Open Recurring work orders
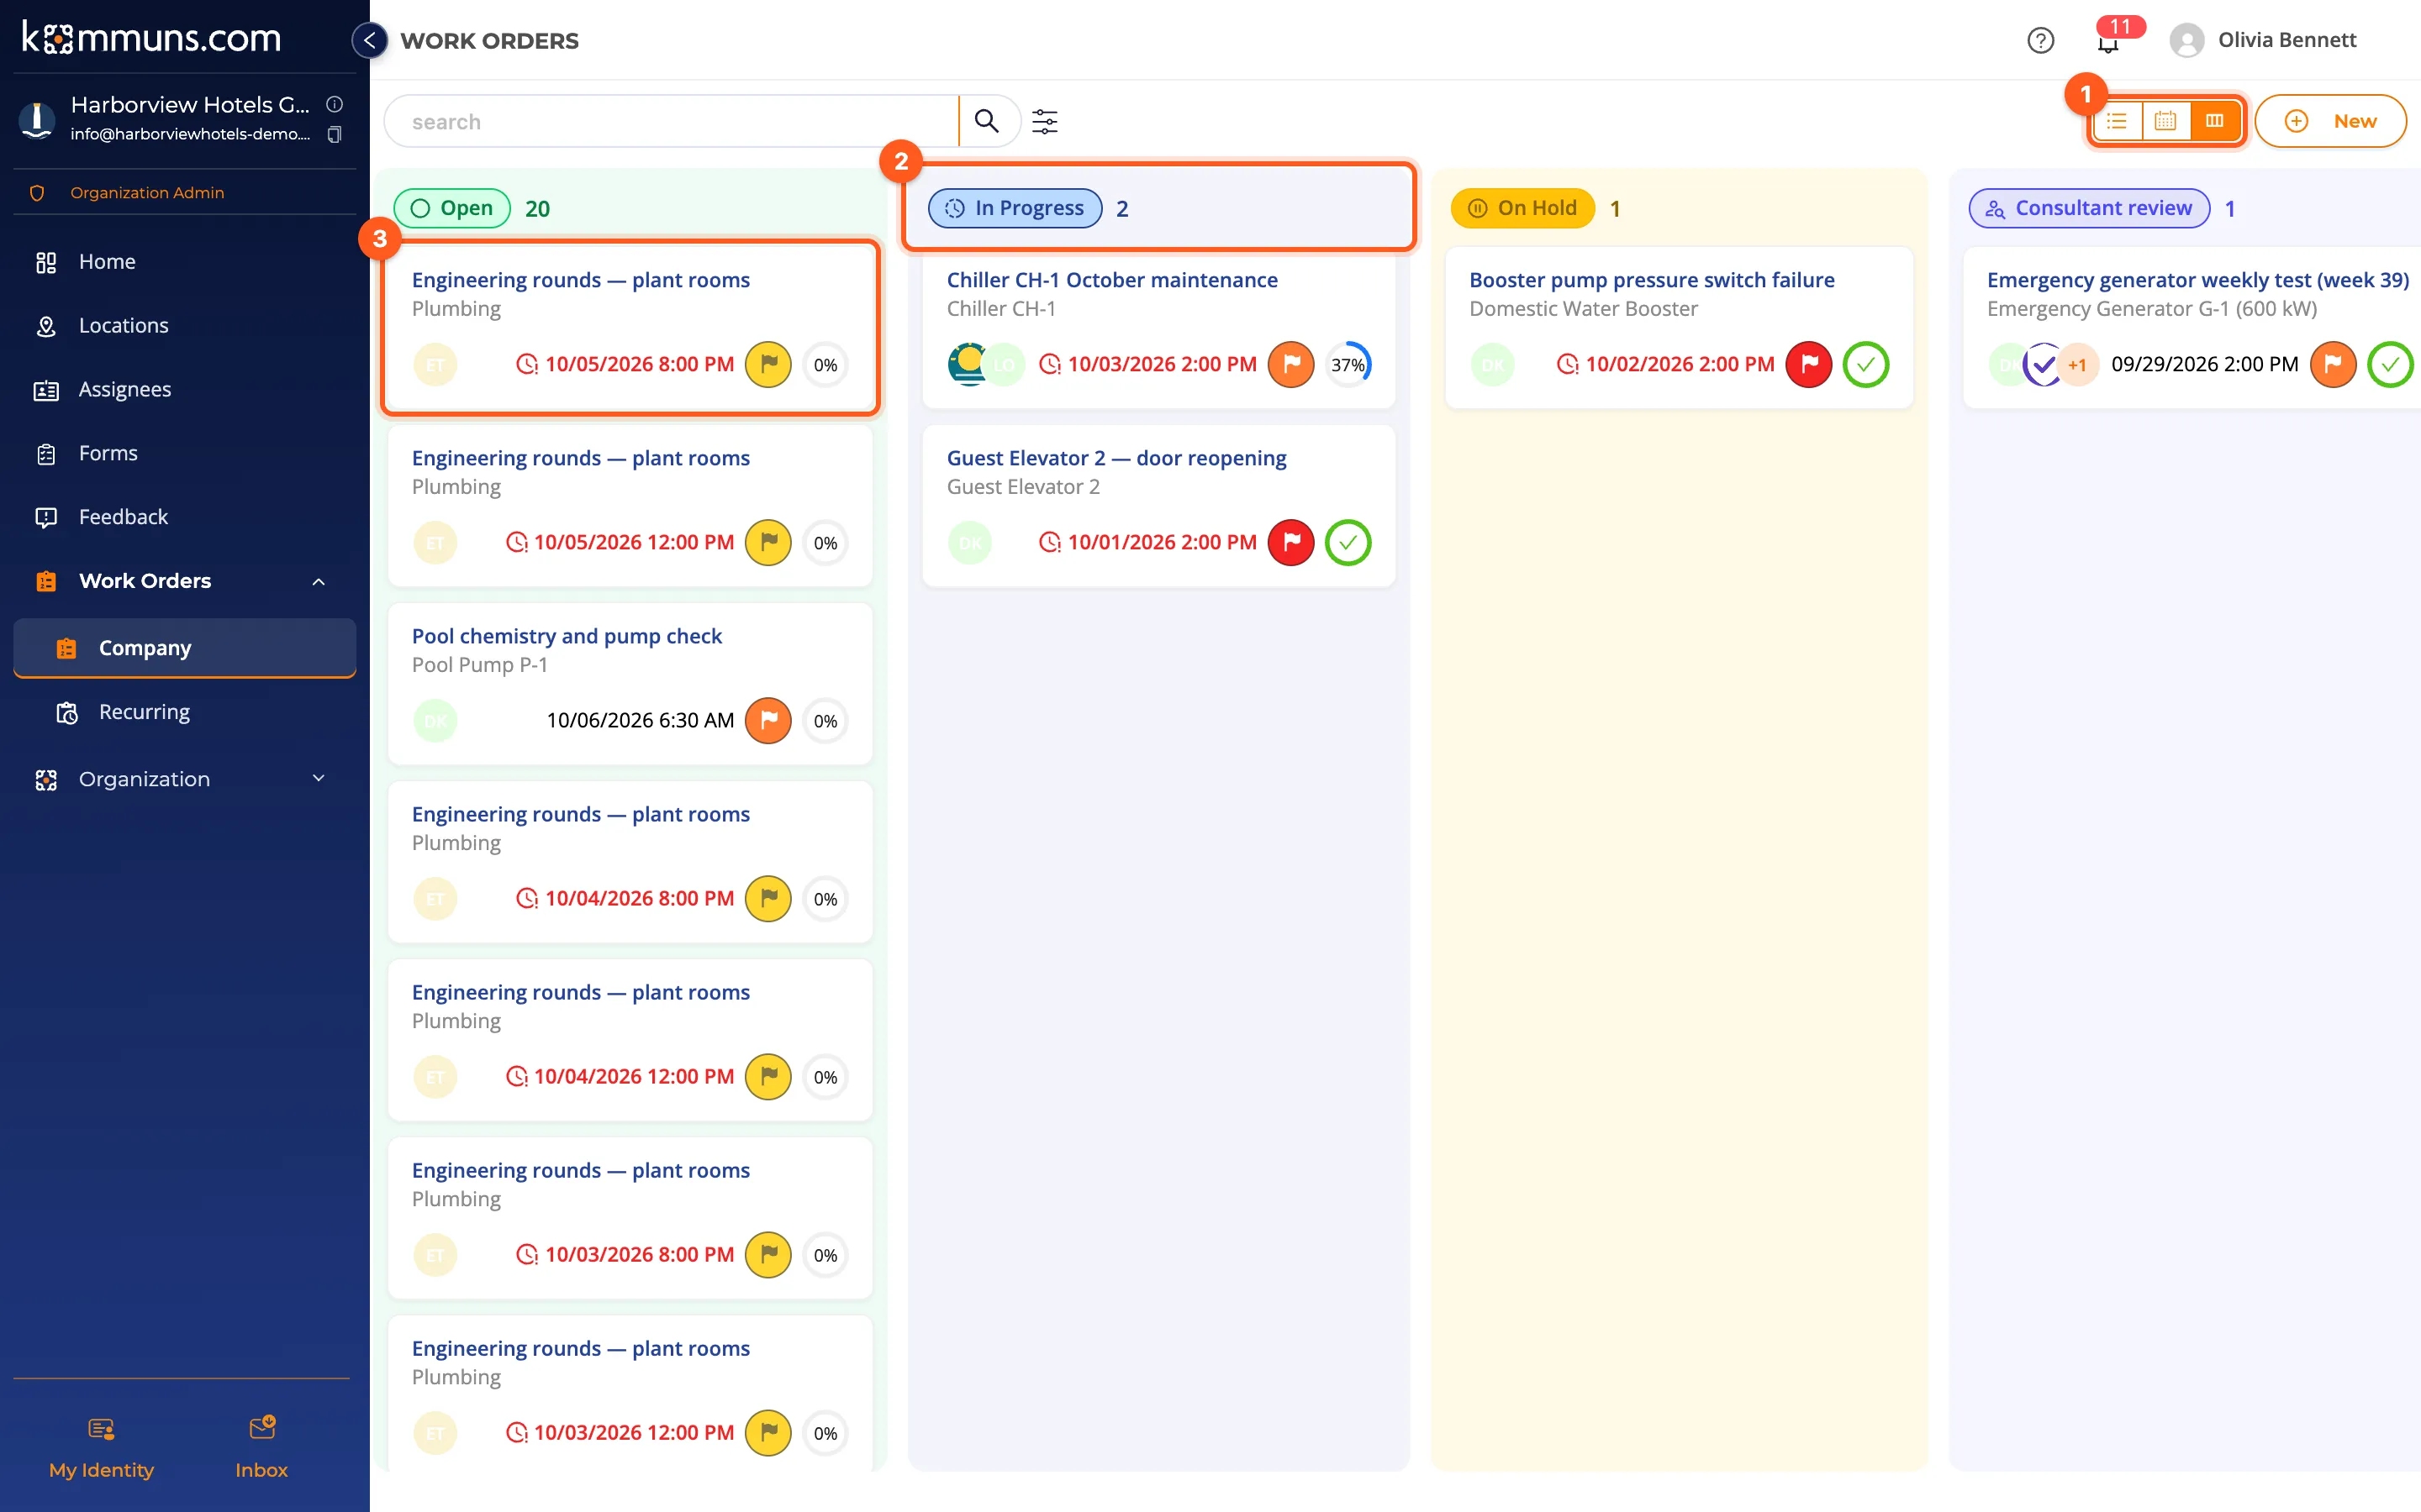This screenshot has height=1512, width=2421. (185, 712)
